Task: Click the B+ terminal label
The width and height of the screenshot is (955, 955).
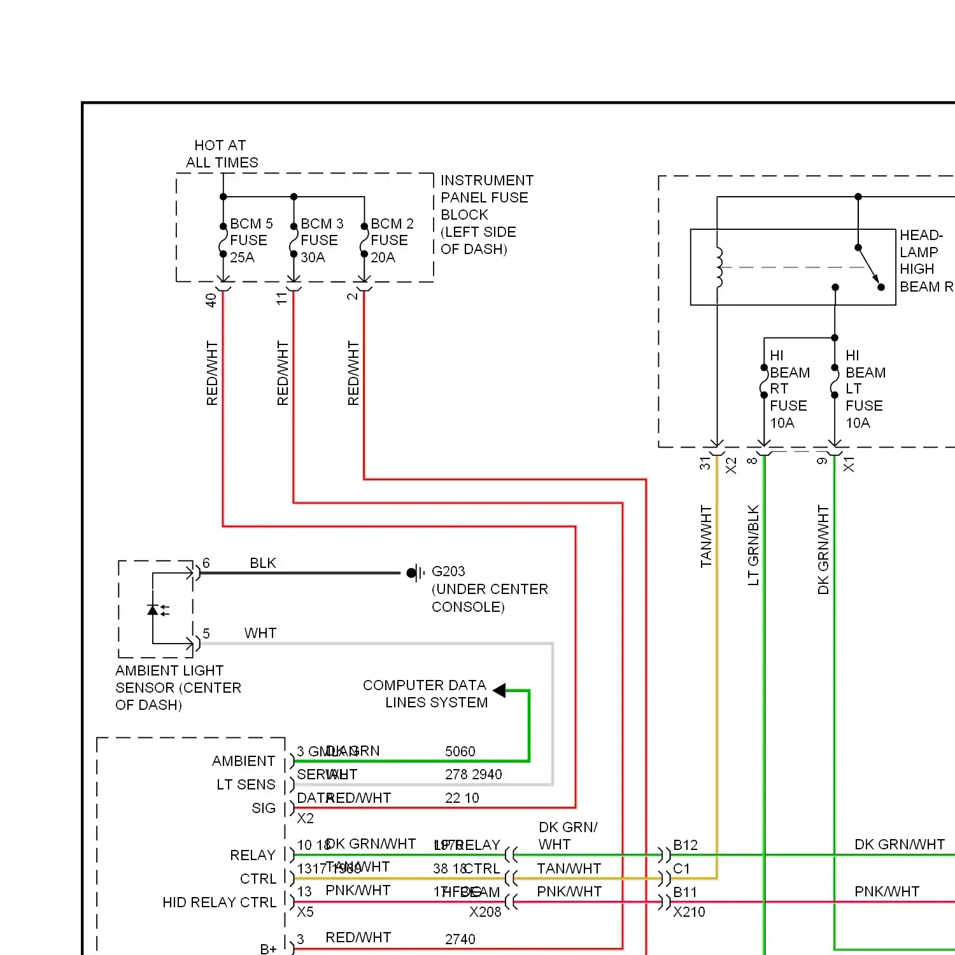Action: (269, 949)
